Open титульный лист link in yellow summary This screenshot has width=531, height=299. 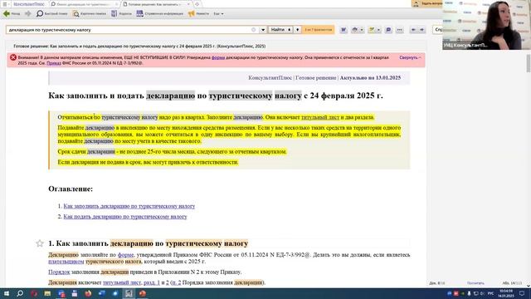click(x=320, y=117)
